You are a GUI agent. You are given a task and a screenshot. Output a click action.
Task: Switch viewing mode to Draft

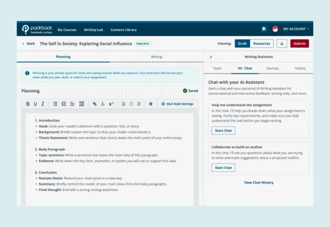pos(242,44)
